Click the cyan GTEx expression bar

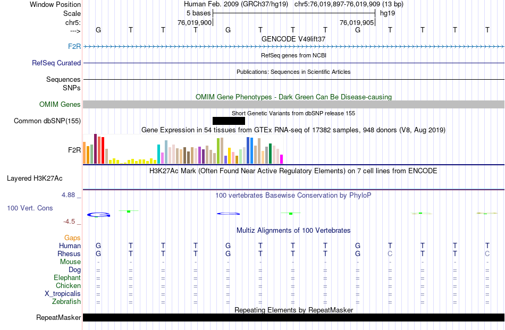click(158, 155)
